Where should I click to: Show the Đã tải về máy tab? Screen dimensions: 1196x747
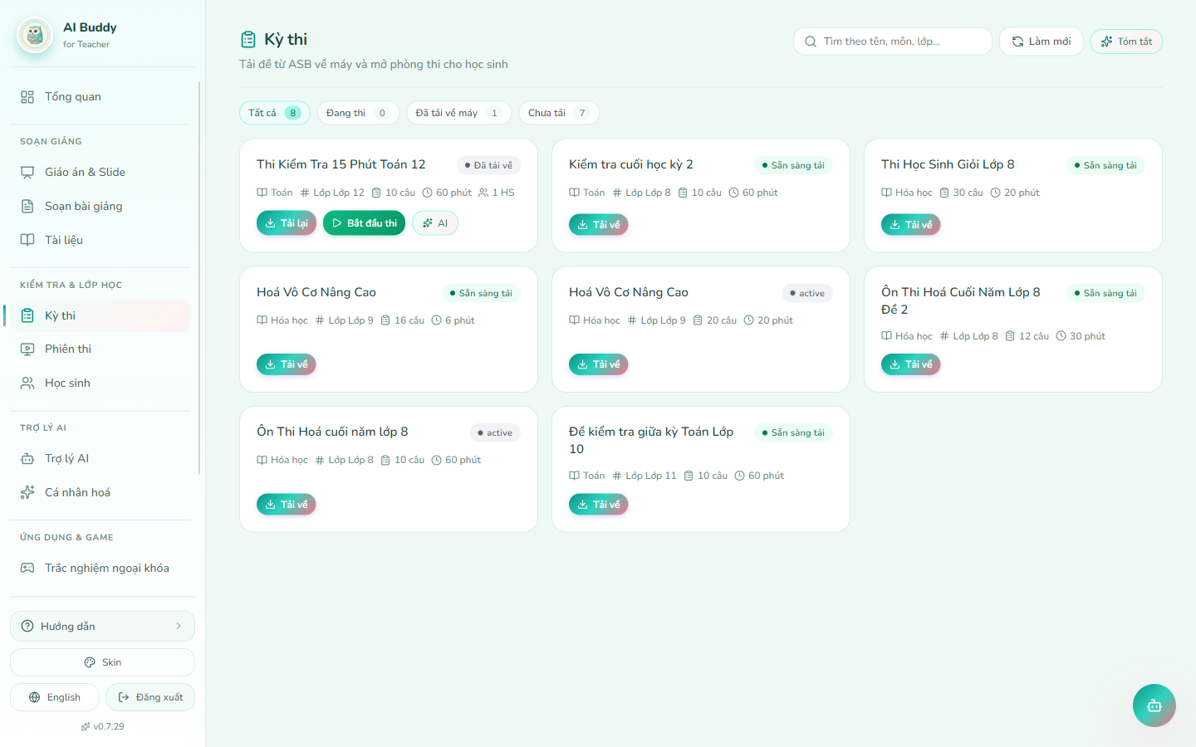coord(458,113)
